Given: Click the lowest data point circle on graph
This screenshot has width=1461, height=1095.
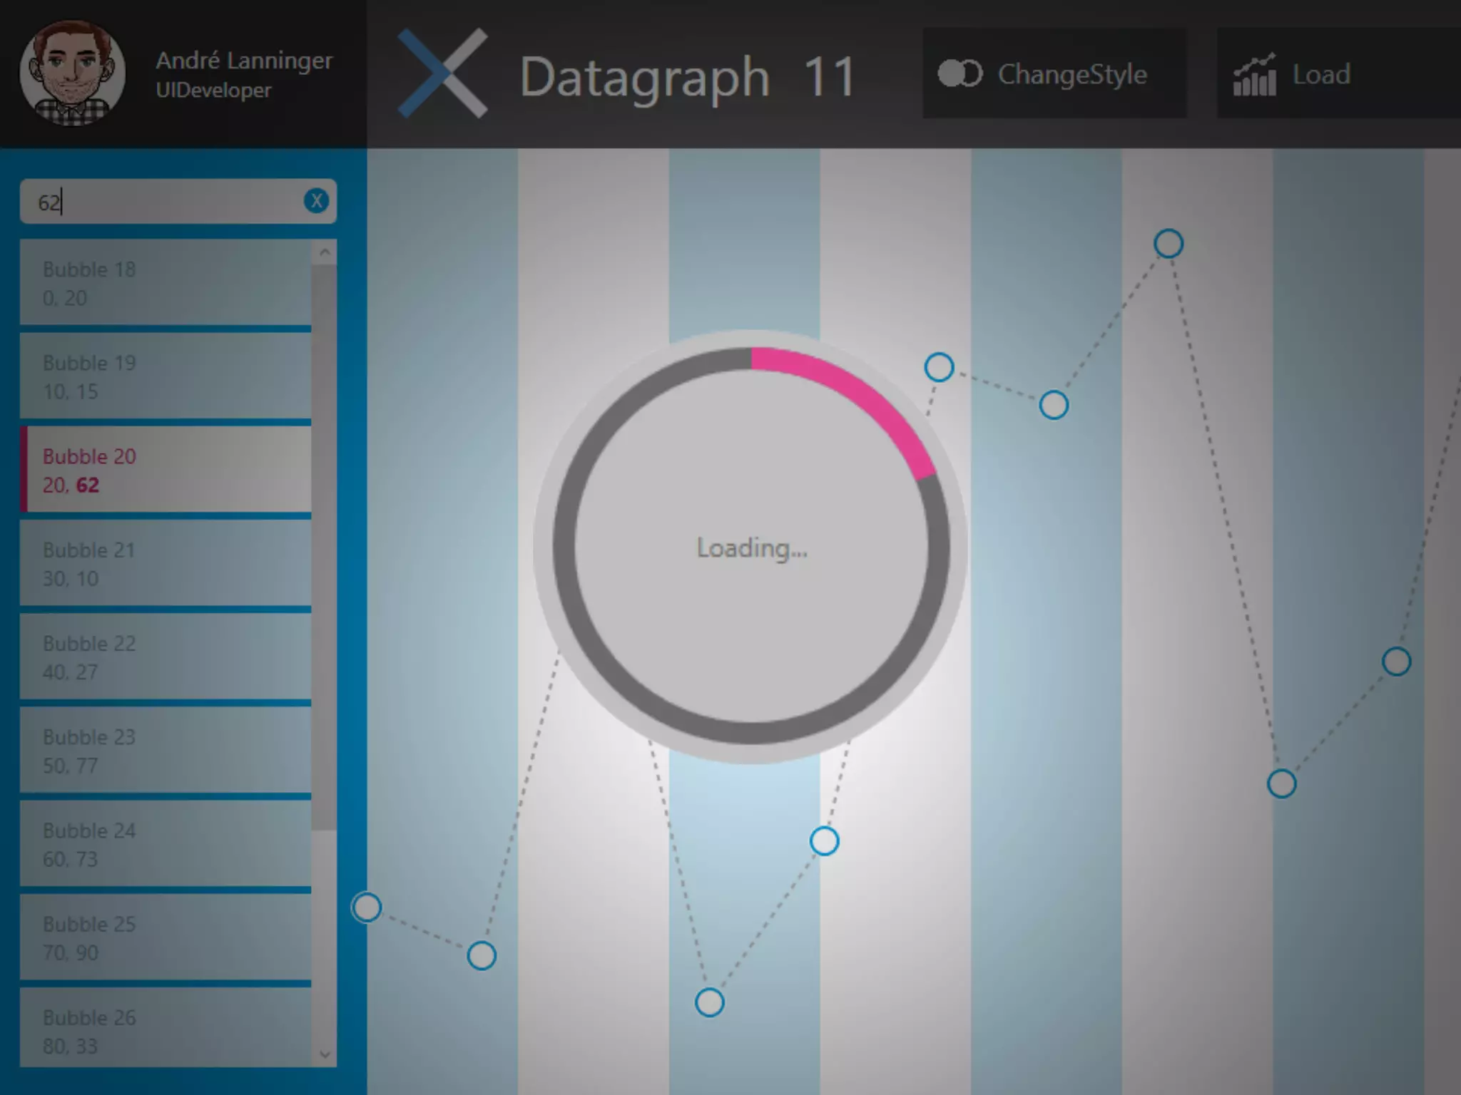Looking at the screenshot, I should click(x=709, y=1002).
